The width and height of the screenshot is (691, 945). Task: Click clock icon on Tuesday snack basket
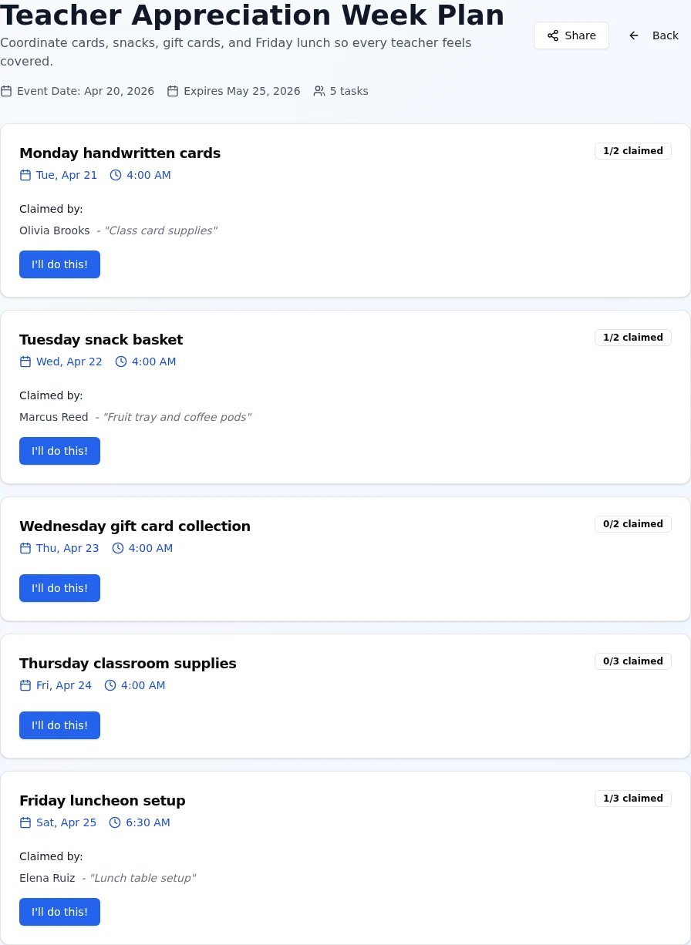point(121,362)
